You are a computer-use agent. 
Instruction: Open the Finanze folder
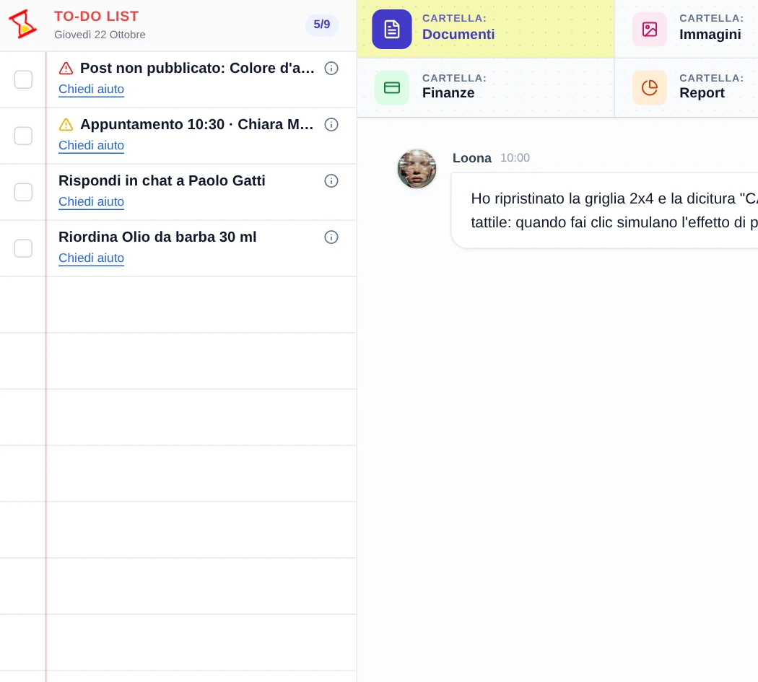pyautogui.click(x=486, y=87)
